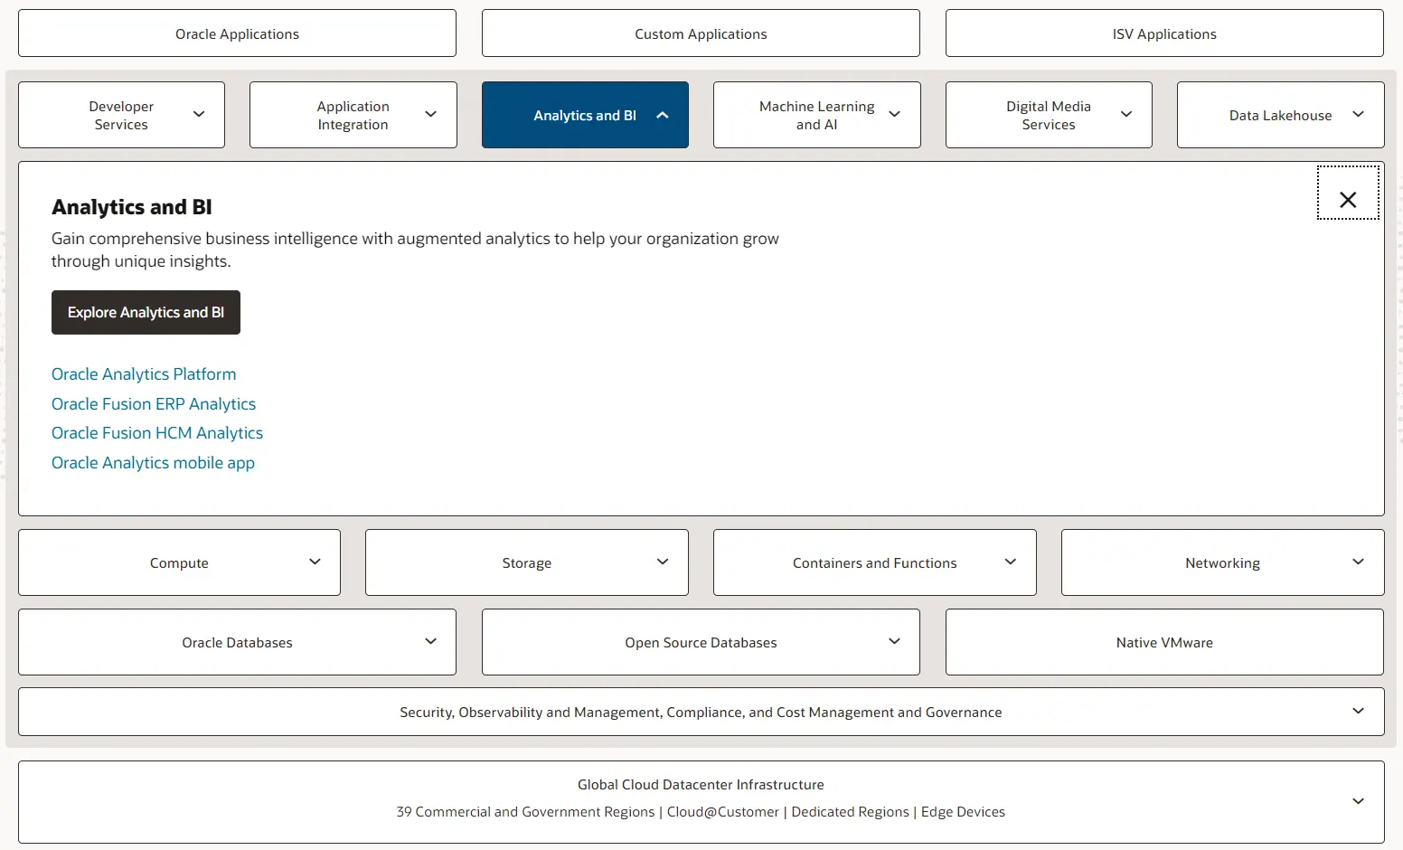The height and width of the screenshot is (850, 1403).
Task: Click the Oracle Applications box
Action: (237, 33)
